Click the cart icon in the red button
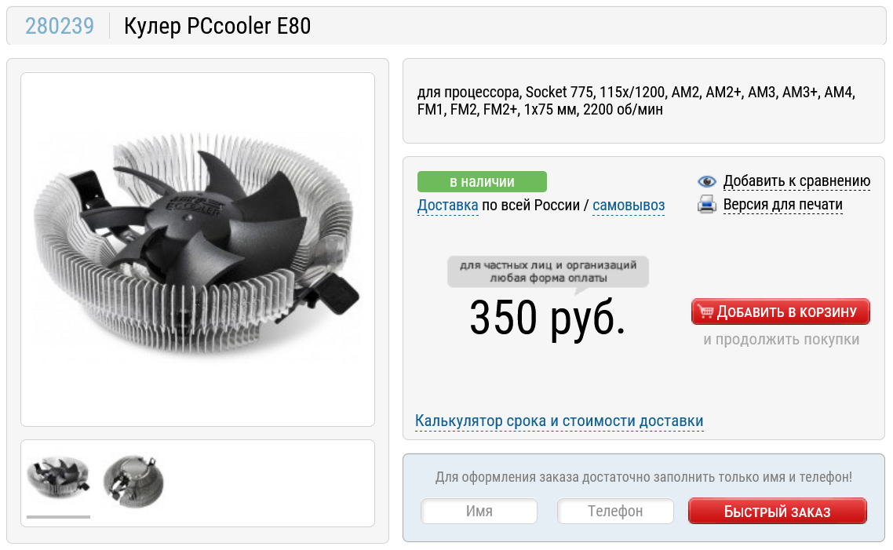This screenshot has height=550, width=893. tap(705, 311)
